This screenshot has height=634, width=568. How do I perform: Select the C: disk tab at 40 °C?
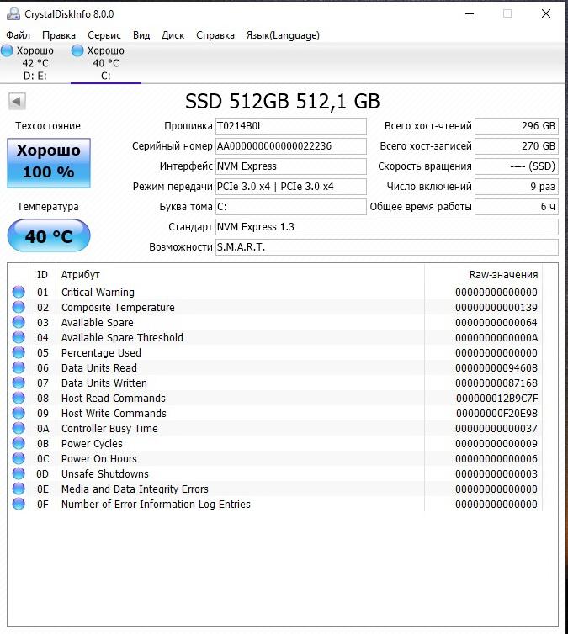(x=105, y=63)
